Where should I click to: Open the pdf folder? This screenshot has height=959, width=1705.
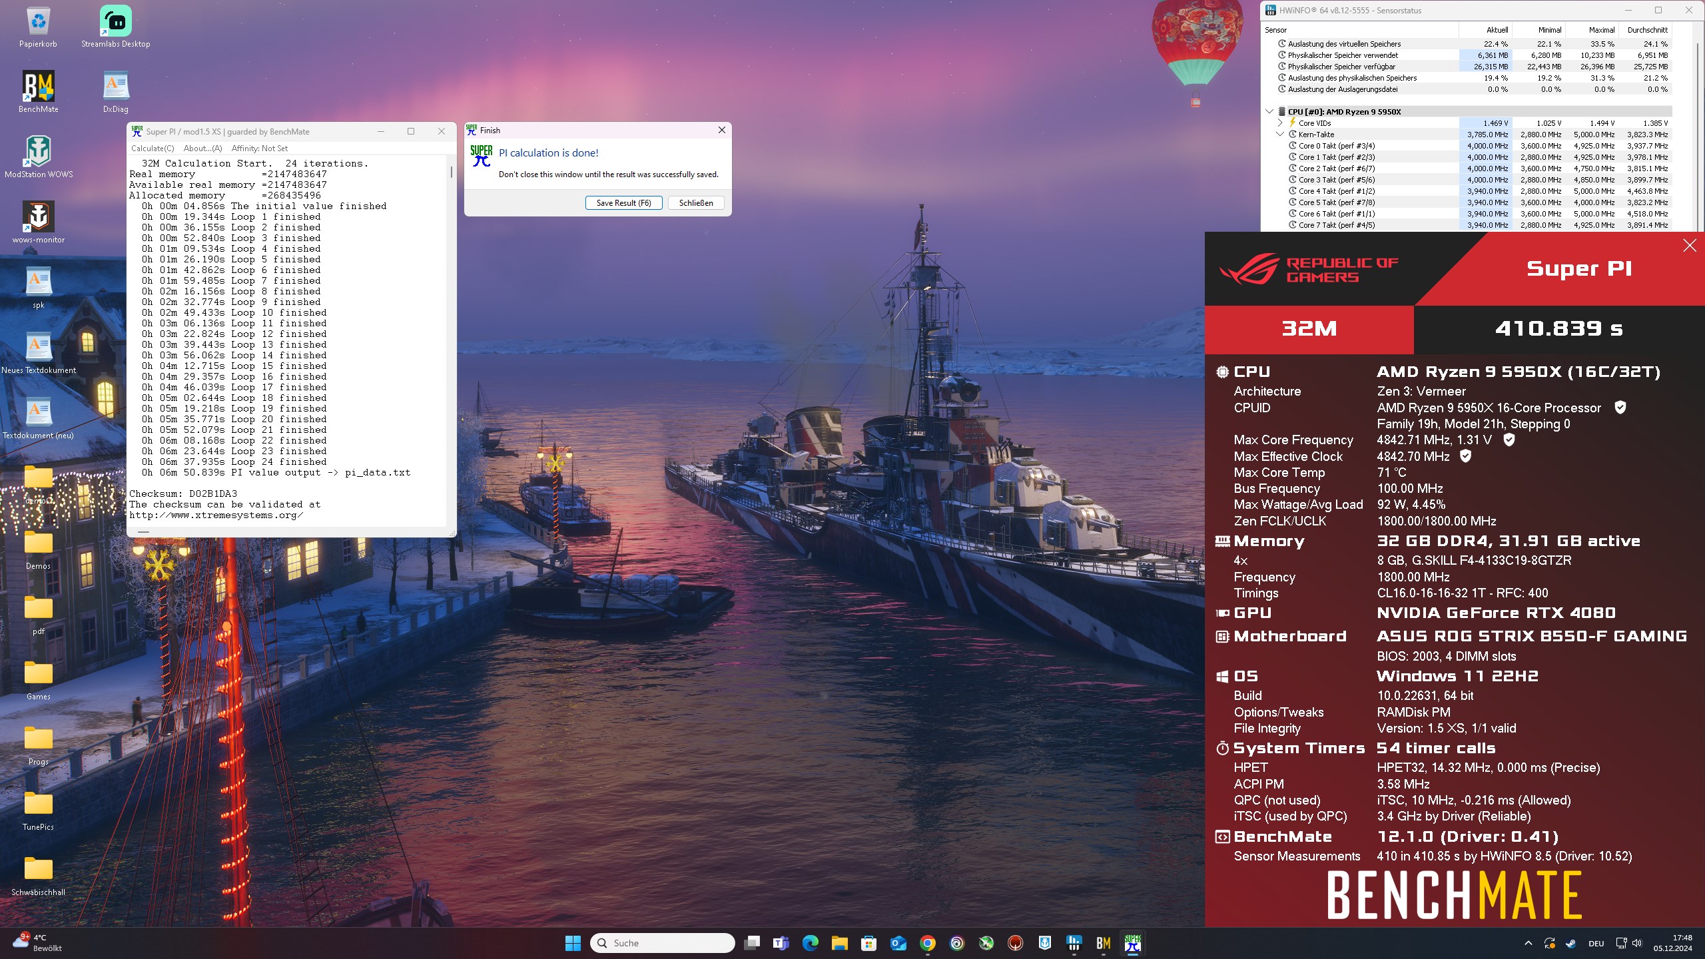[38, 614]
